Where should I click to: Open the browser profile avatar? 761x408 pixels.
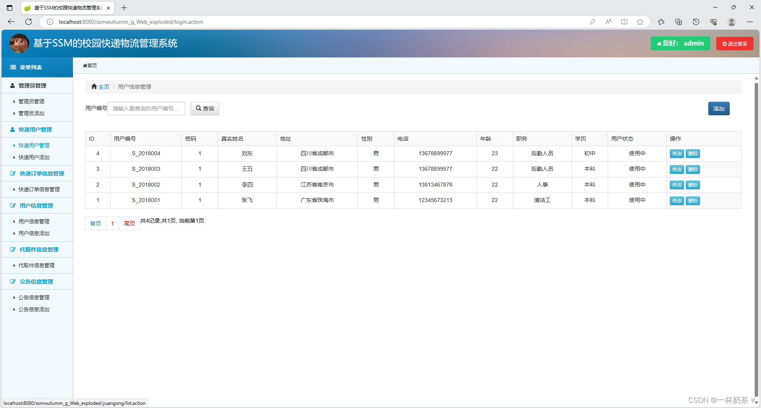pyautogui.click(x=732, y=22)
